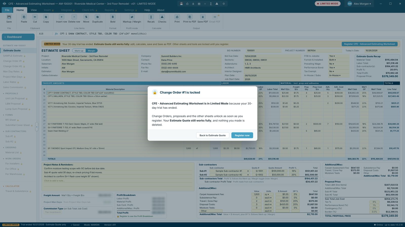Click the Move line item icon
Screen dimensions: 405x227
(86, 17)
